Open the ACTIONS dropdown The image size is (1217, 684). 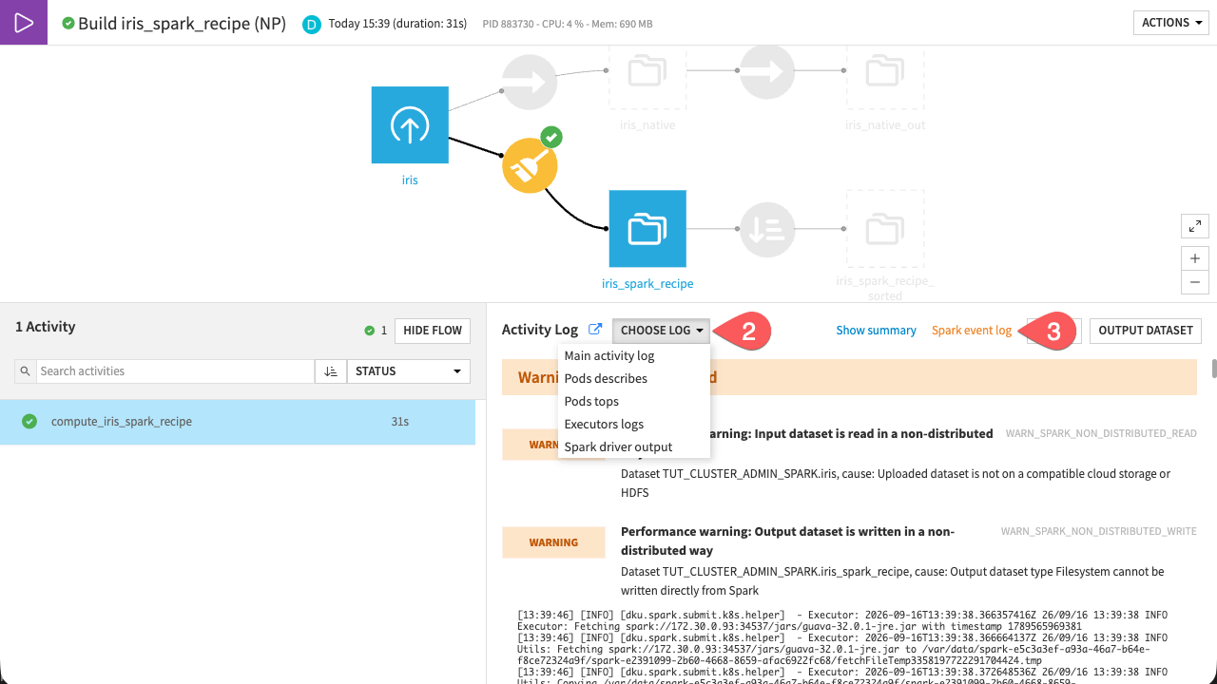(x=1171, y=23)
